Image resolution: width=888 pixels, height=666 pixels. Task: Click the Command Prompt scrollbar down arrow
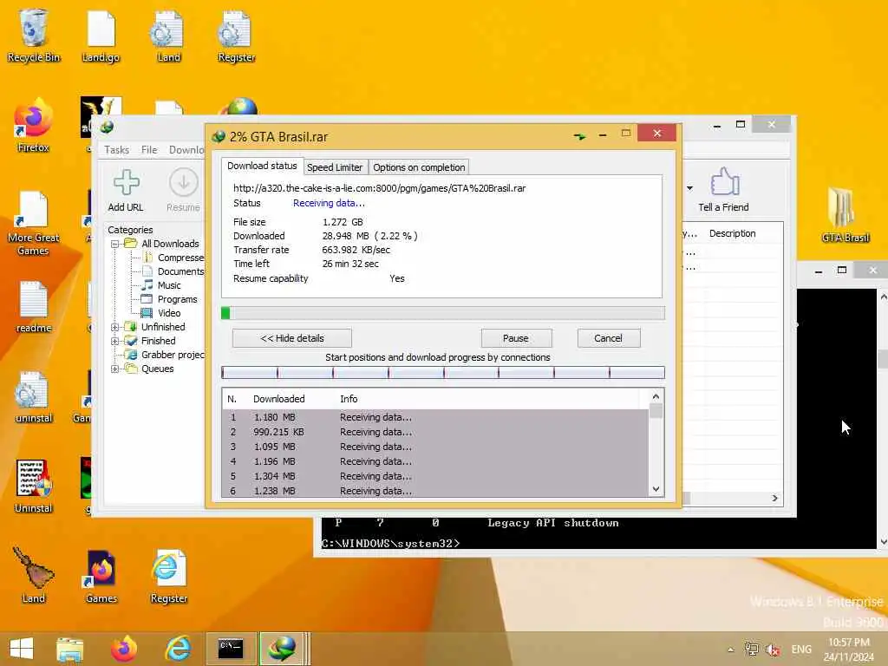883,542
